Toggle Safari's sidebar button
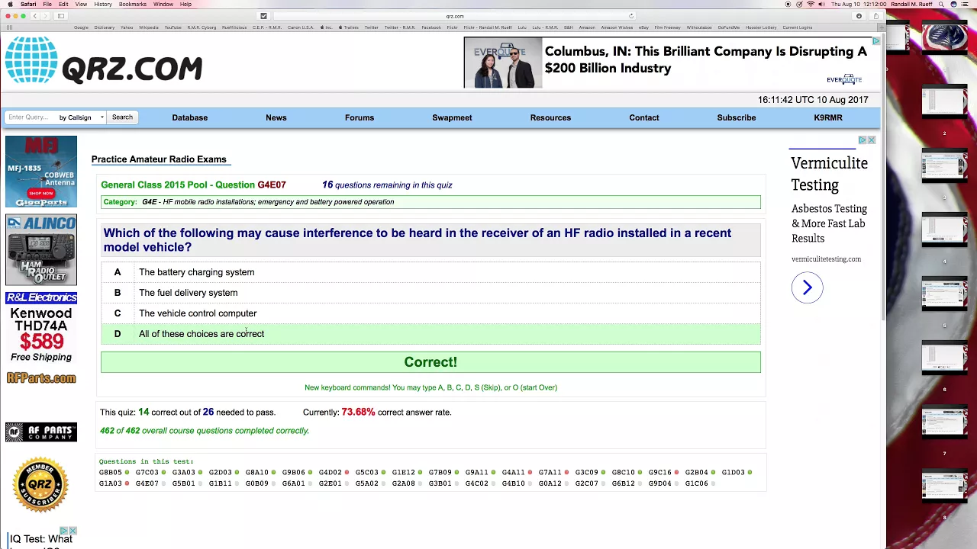Viewport: 977px width, 549px height. click(x=60, y=16)
